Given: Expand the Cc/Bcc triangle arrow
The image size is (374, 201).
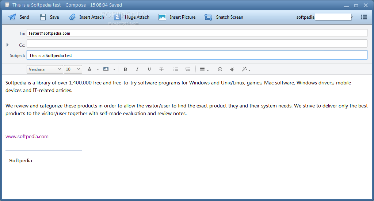Looking at the screenshot, I should tap(7, 45).
